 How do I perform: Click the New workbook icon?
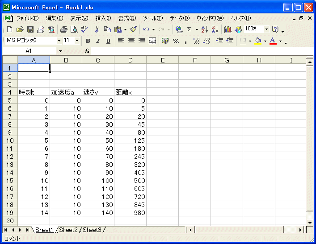coord(9,29)
